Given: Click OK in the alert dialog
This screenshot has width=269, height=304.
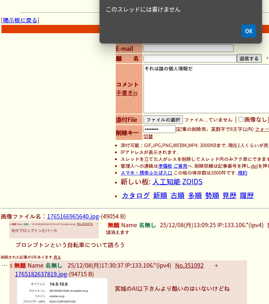Looking at the screenshot, I should coord(248,31).
